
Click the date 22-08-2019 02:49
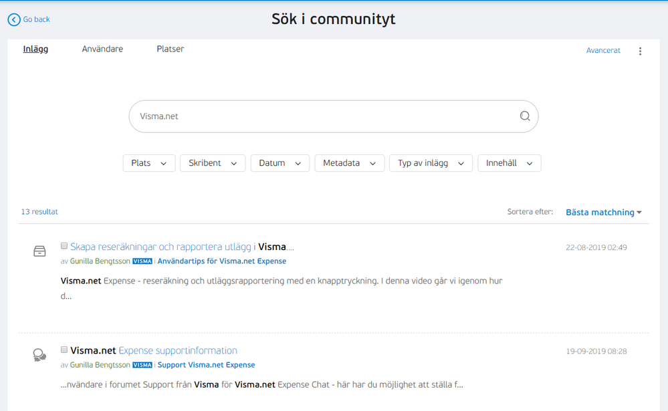596,247
